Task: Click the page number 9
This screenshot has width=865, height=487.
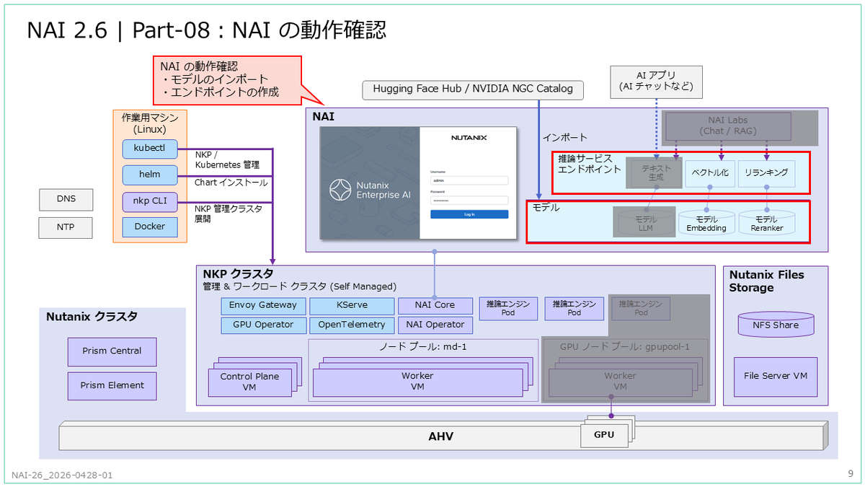Action: [x=851, y=473]
